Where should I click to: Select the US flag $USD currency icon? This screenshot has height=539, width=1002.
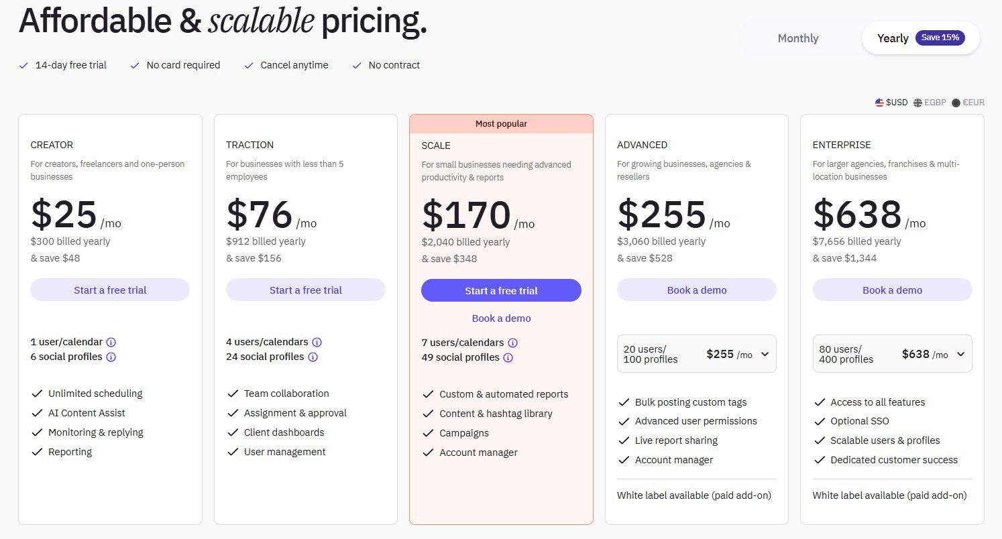tap(879, 102)
